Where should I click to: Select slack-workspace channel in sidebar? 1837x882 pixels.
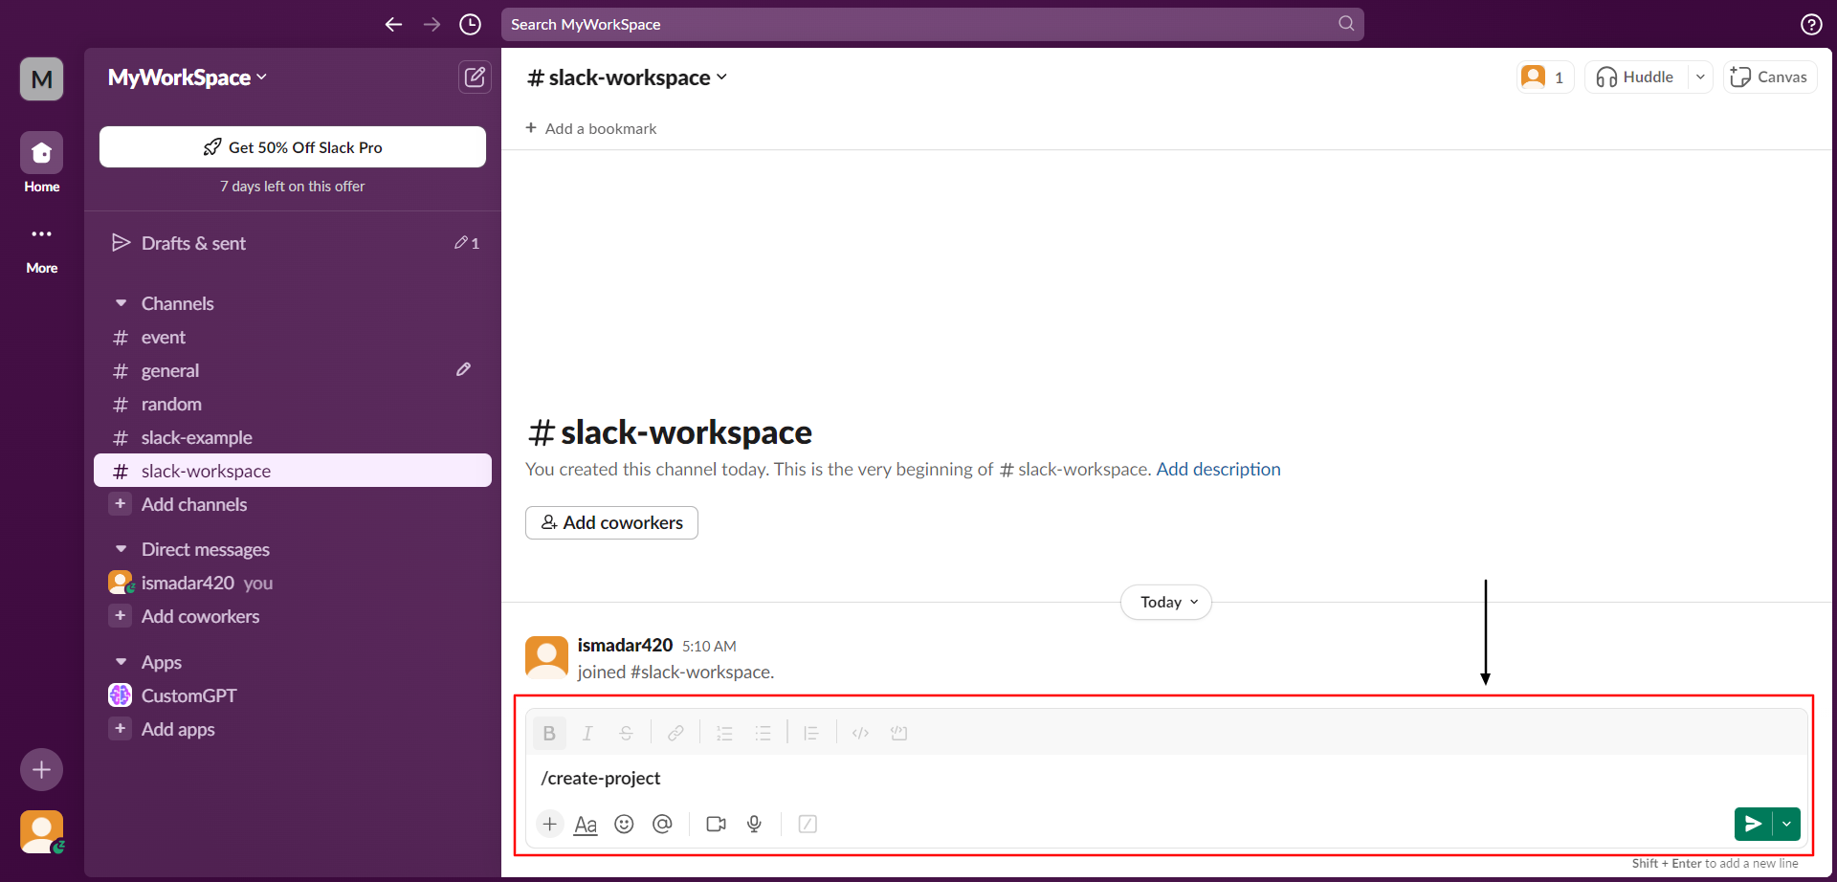[293, 471]
